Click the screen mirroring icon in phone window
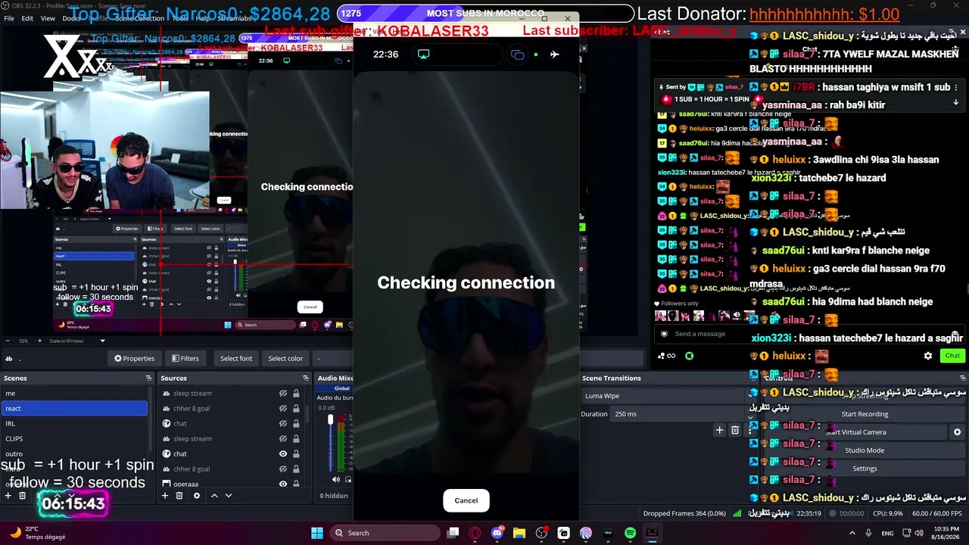Viewport: 969px width, 545px height. pyautogui.click(x=424, y=54)
